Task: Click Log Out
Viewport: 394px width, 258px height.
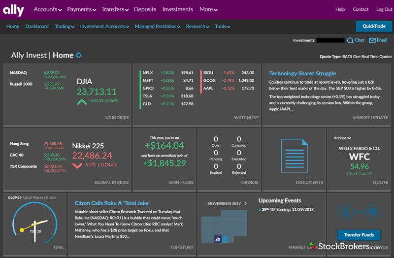Action: pos(384,9)
